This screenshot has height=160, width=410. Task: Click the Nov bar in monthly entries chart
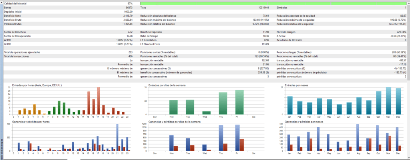[x=388, y=101]
